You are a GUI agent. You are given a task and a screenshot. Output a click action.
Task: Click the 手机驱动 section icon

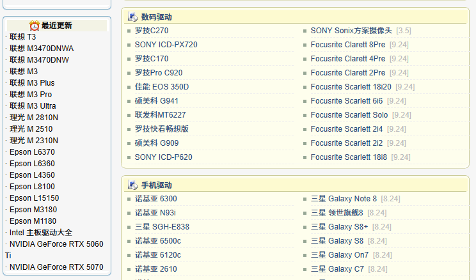point(132,185)
